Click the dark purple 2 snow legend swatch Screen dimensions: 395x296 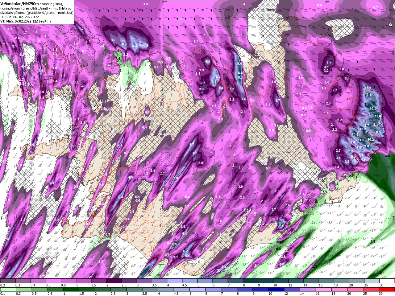click(x=115, y=281)
